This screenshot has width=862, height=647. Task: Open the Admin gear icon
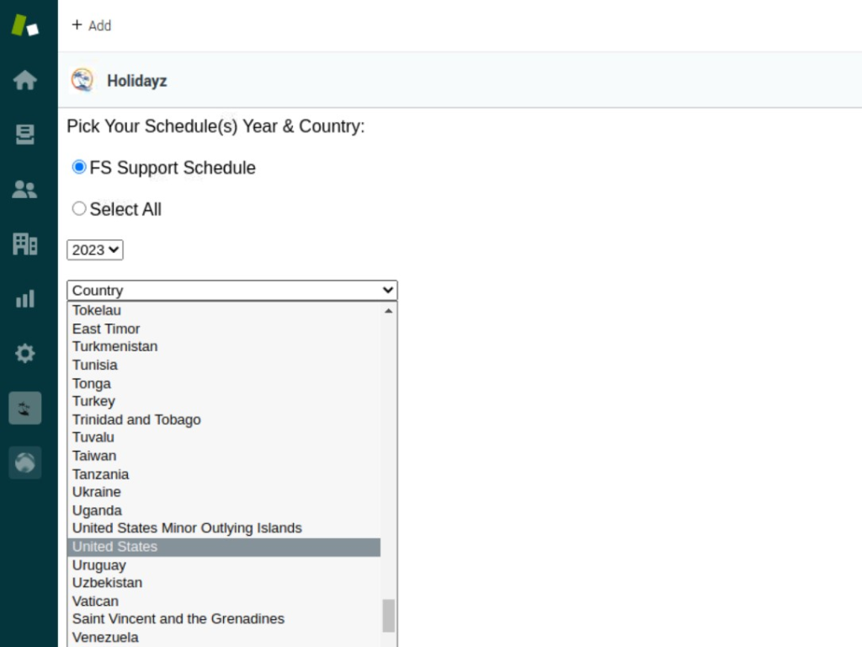(25, 353)
